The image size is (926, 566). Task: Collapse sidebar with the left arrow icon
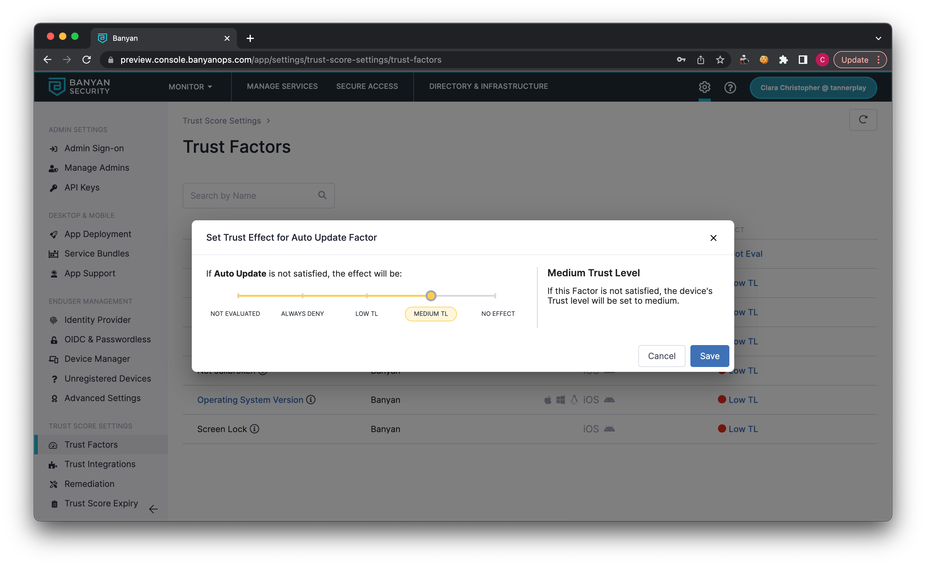pos(153,509)
